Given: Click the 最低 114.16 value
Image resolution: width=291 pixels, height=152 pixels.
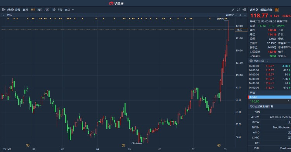Looking at the screenshot, I should tap(272, 34).
